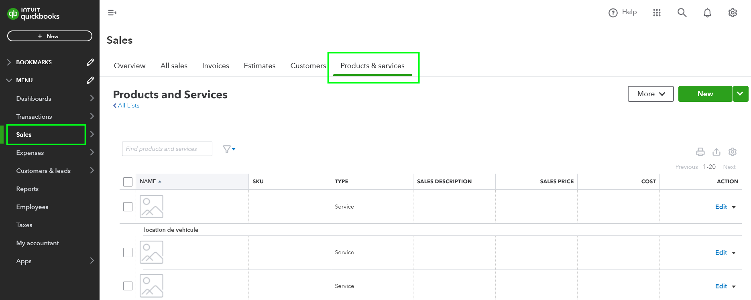751x300 pixels.
Task: Click the green New product button
Action: pos(705,94)
